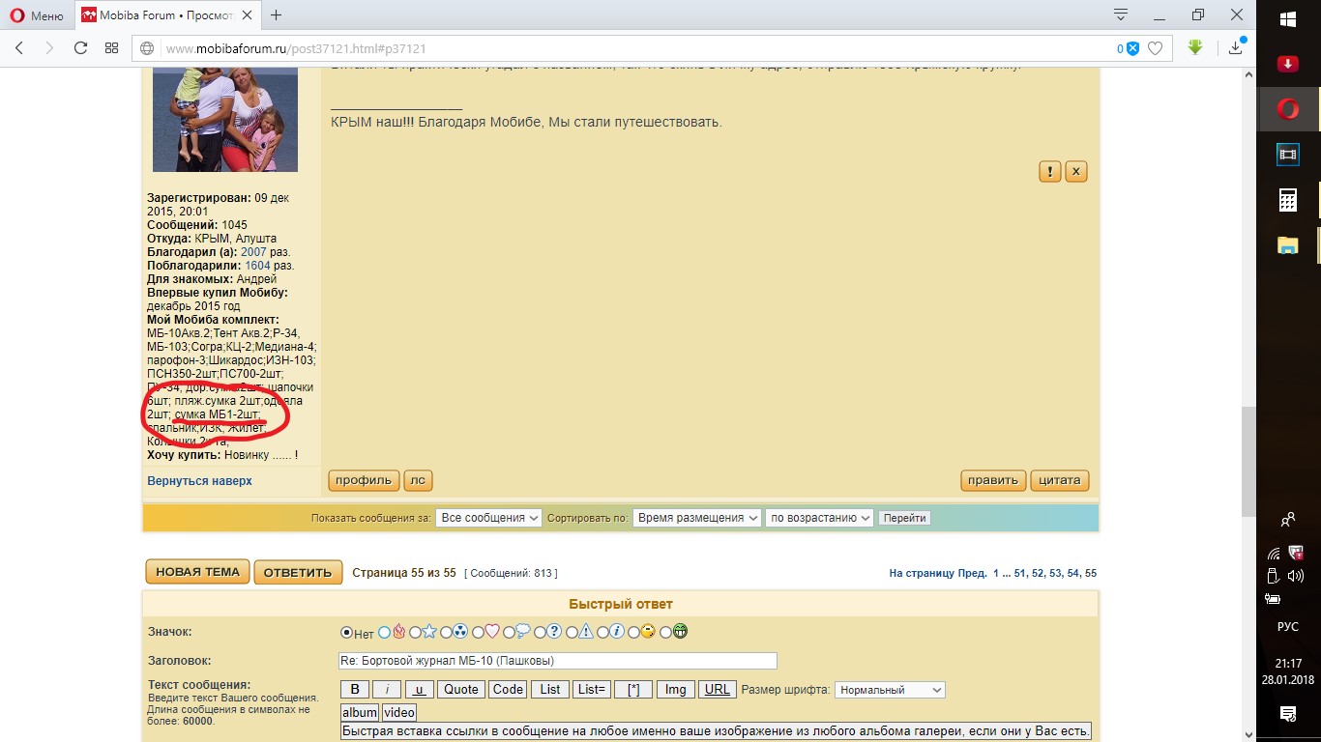1321x742 pixels.
Task: Open a new tab with plus icon
Action: click(276, 14)
